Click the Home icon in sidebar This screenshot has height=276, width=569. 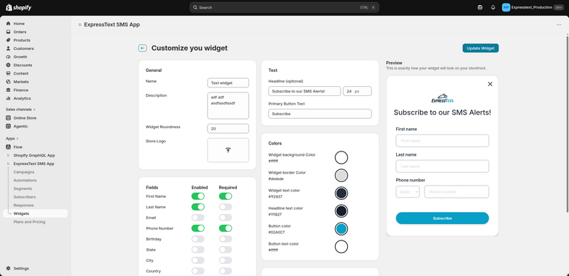click(x=9, y=23)
